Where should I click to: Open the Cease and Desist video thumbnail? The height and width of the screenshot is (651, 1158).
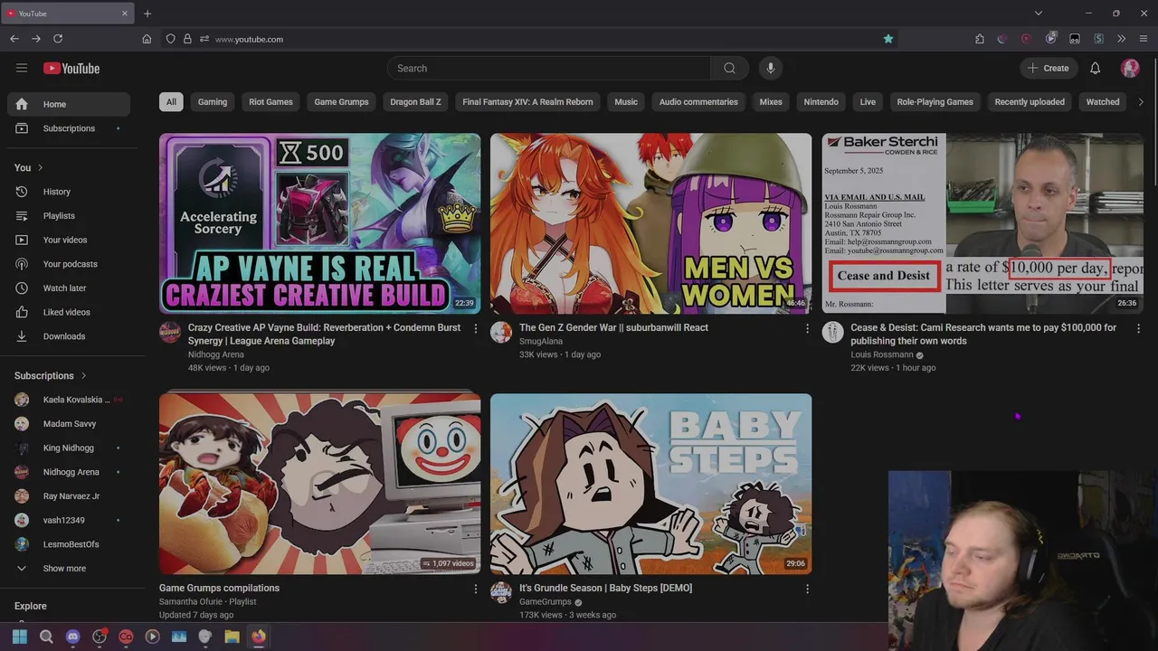tap(982, 223)
